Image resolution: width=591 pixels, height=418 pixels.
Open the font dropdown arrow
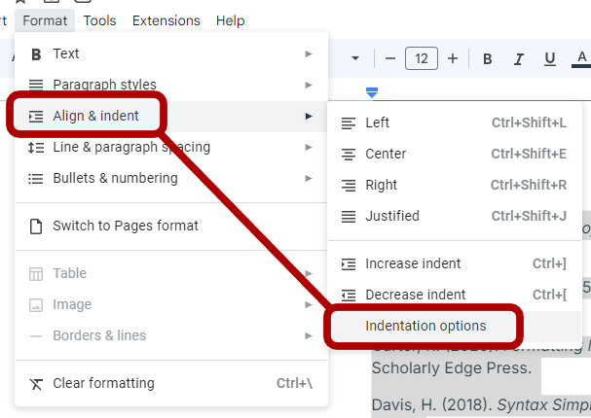355,58
